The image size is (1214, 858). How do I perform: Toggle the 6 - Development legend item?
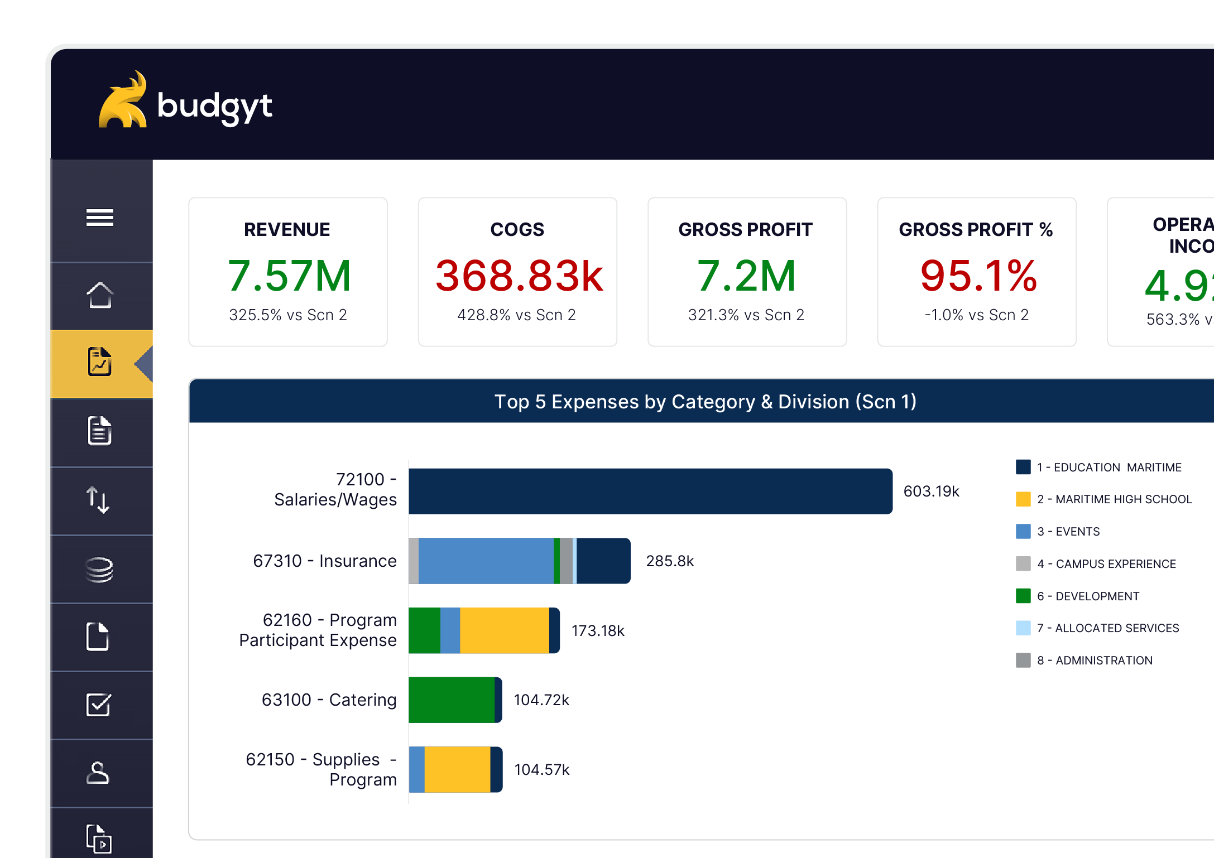1087,596
